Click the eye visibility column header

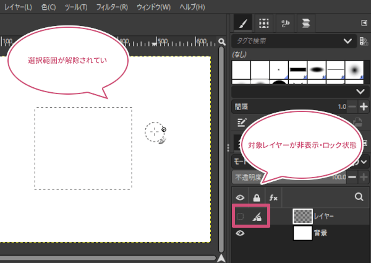pos(240,197)
